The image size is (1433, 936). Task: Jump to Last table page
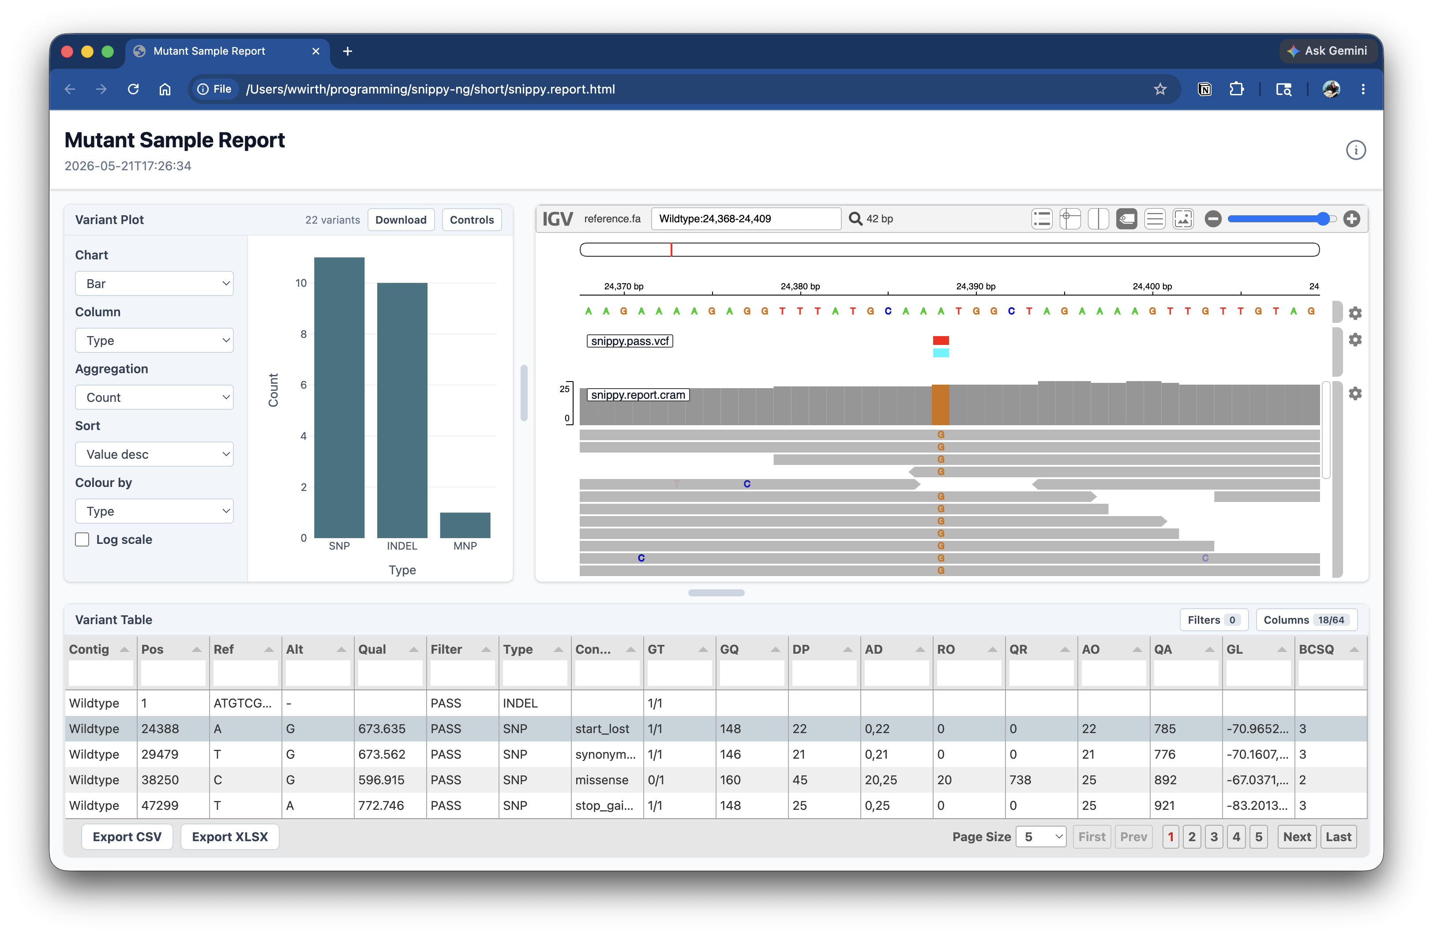(x=1338, y=837)
